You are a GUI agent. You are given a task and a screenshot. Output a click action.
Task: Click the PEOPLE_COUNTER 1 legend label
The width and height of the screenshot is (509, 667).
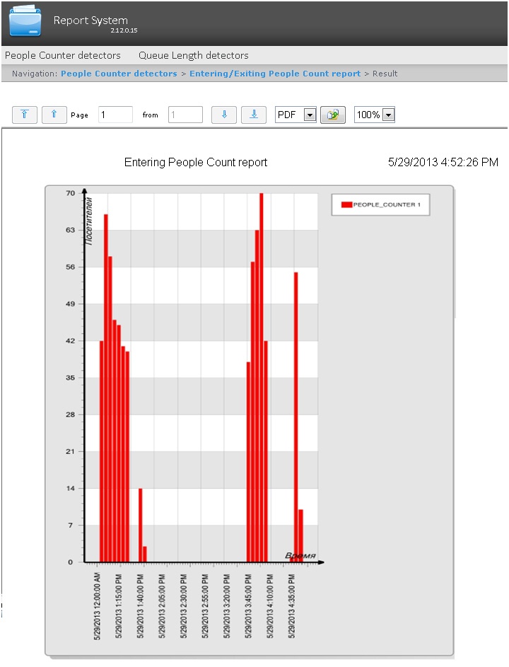click(387, 204)
